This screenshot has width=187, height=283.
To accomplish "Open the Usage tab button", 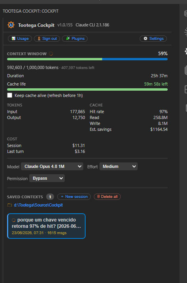I will [20, 39].
